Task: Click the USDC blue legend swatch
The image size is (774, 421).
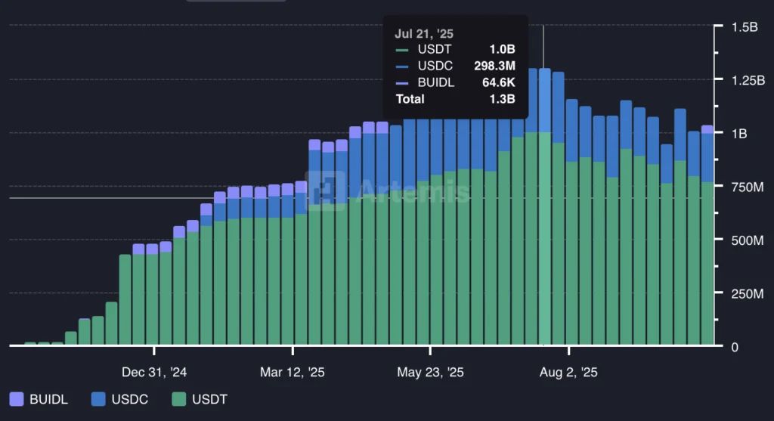Action: 99,399
